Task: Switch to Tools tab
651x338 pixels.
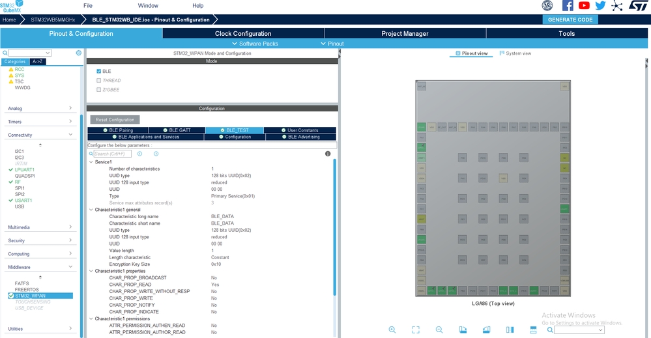Action: pos(567,34)
